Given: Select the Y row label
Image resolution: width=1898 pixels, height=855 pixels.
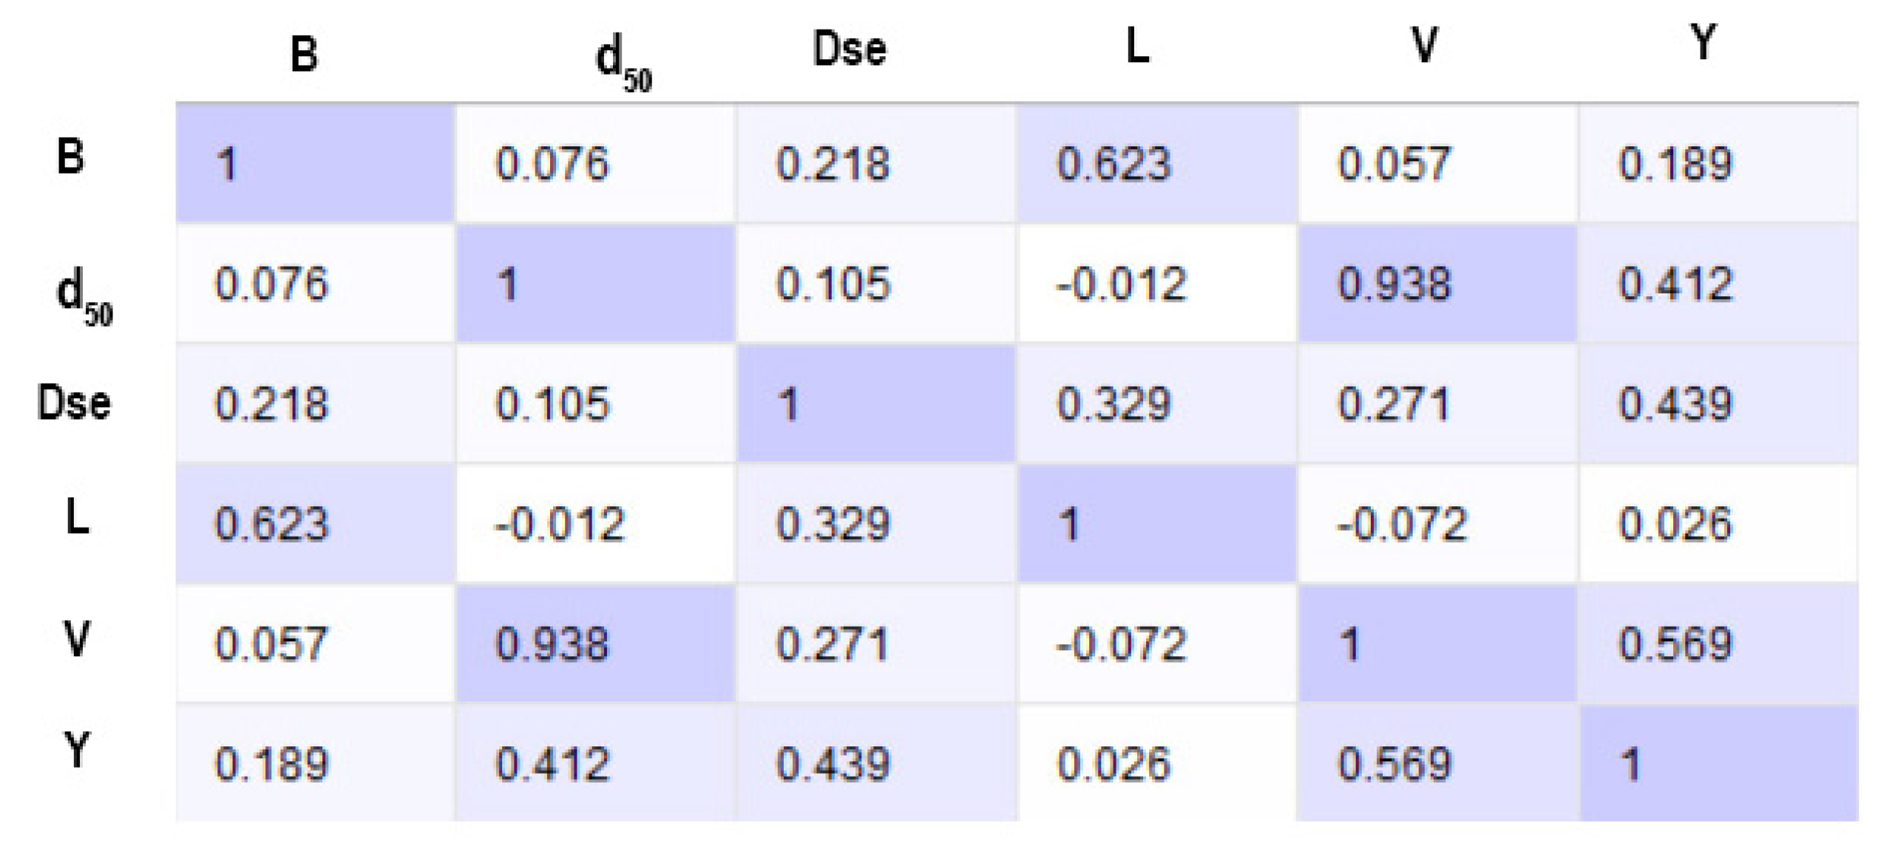Looking at the screenshot, I should [x=77, y=751].
